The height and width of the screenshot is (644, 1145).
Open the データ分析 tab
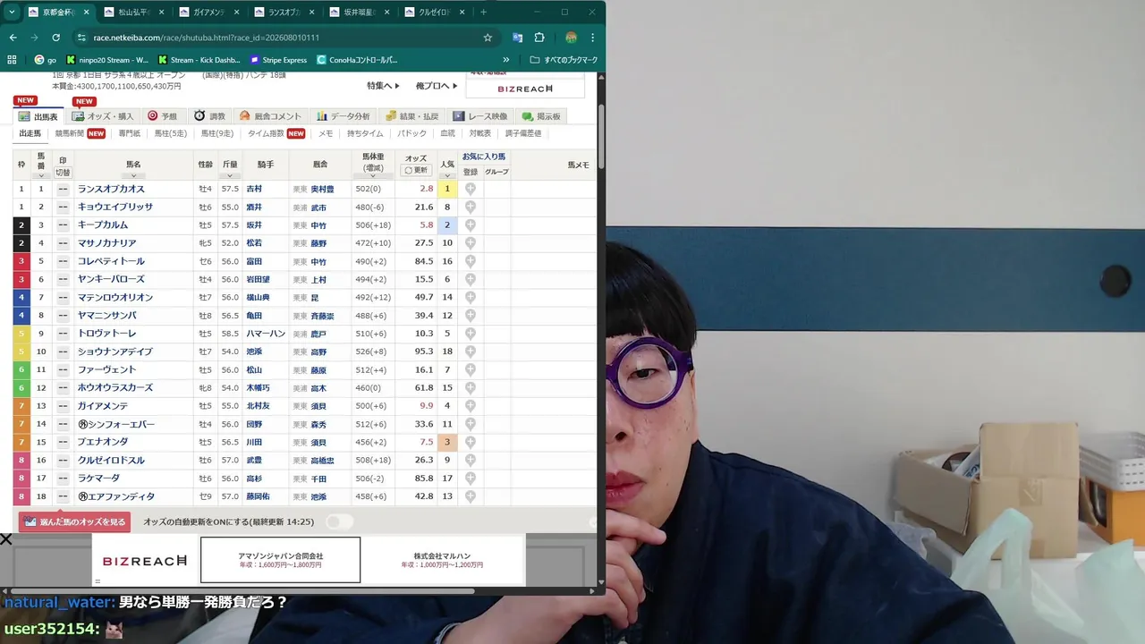pos(343,116)
